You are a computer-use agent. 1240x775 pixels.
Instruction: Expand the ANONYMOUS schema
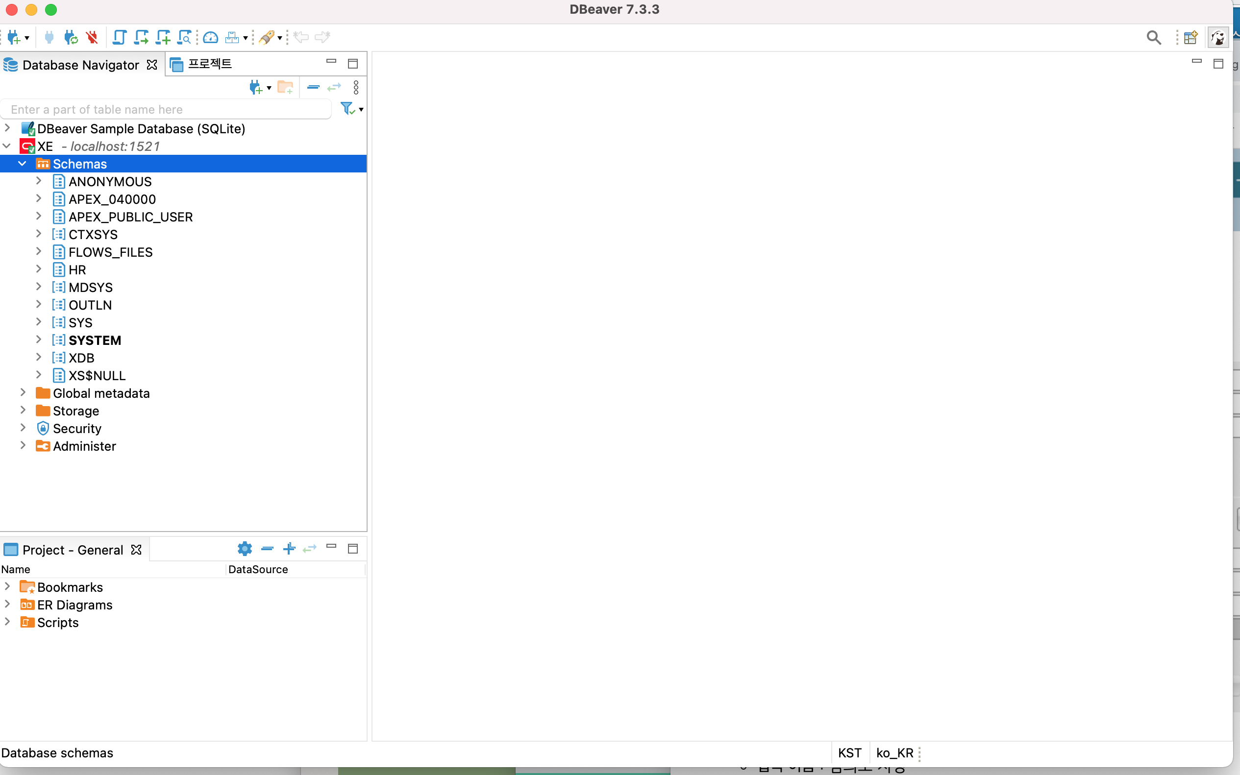pyautogui.click(x=38, y=181)
